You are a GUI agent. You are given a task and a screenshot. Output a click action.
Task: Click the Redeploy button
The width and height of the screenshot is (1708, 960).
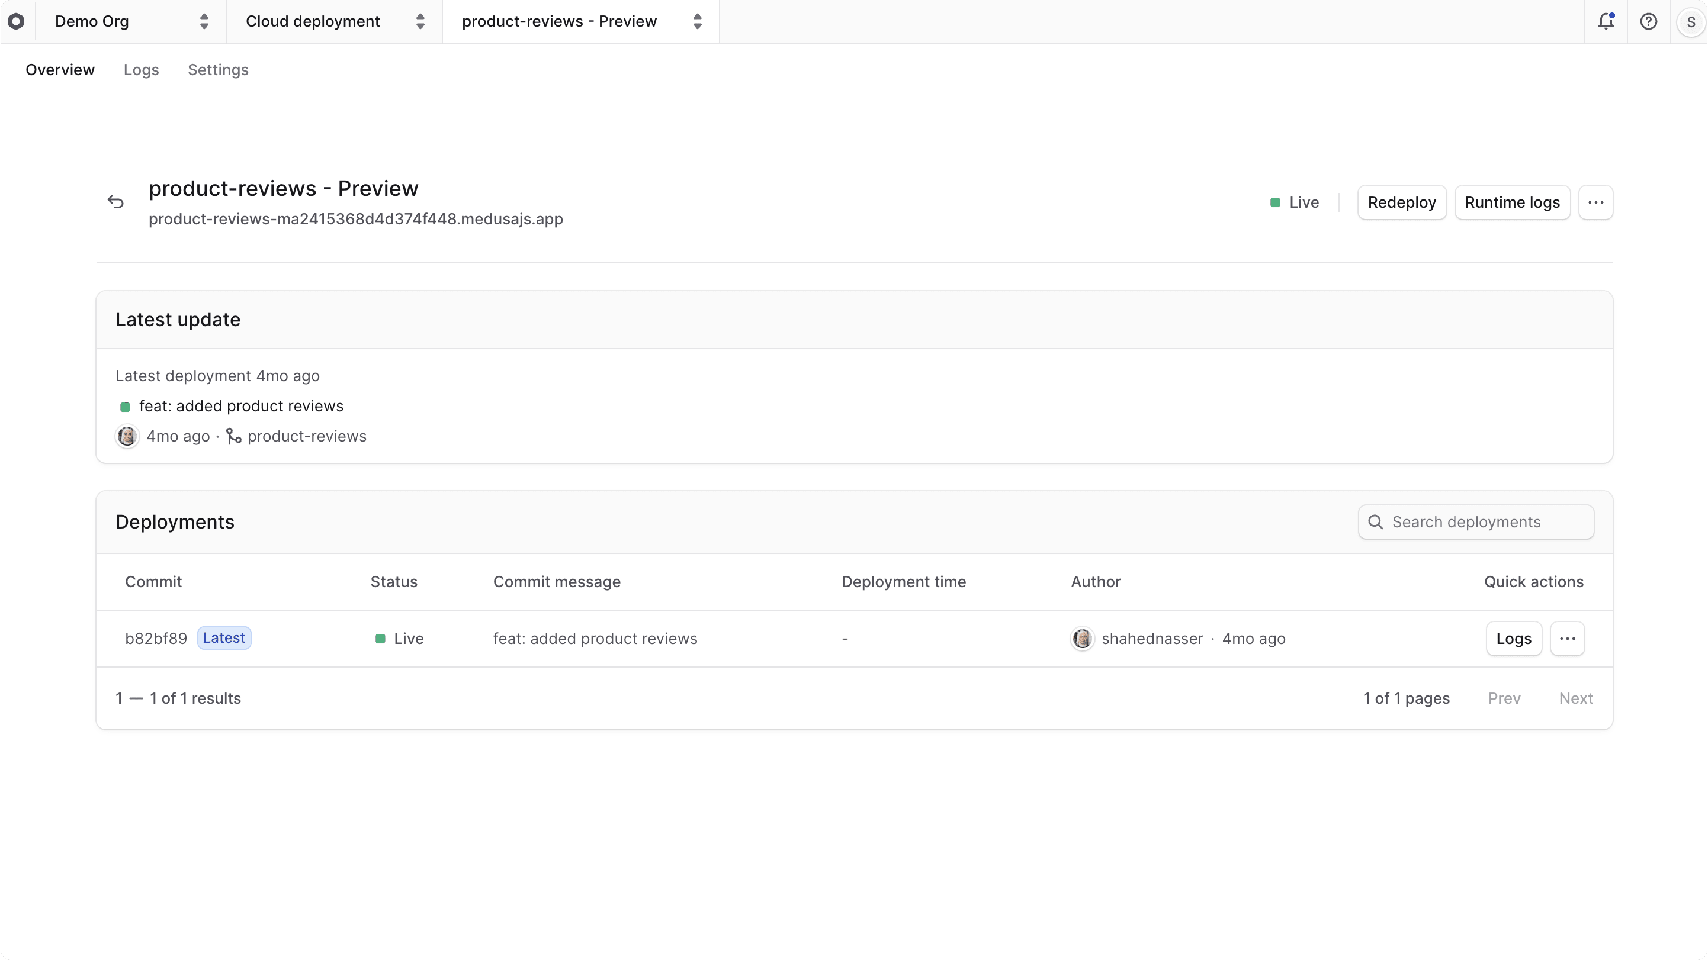[1401, 203]
